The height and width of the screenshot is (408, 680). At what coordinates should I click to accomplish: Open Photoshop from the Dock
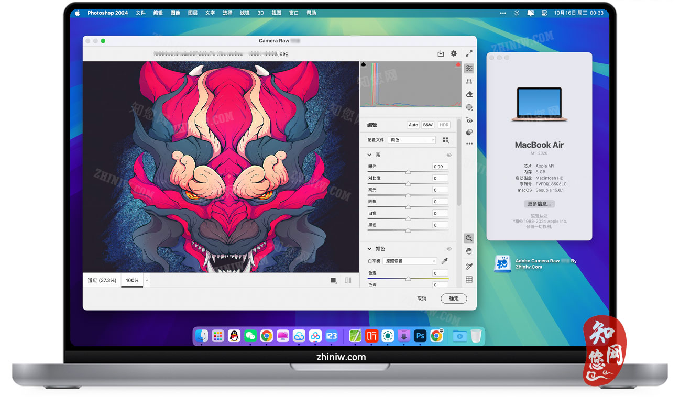pos(420,336)
